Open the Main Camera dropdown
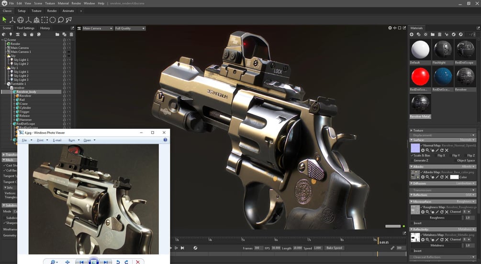Screen dimensions: 481x264 [97, 28]
